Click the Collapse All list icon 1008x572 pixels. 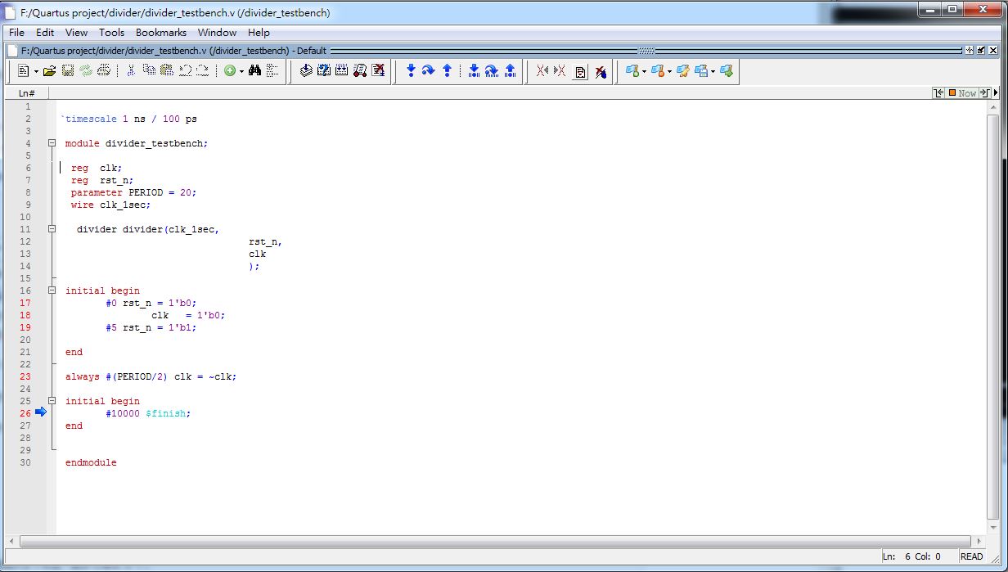point(272,71)
